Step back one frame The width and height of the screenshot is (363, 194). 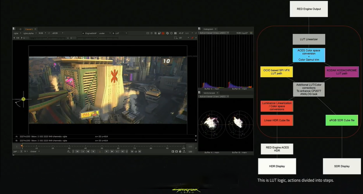click(x=93, y=151)
